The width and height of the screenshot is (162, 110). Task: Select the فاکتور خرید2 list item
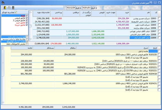point(19,25)
